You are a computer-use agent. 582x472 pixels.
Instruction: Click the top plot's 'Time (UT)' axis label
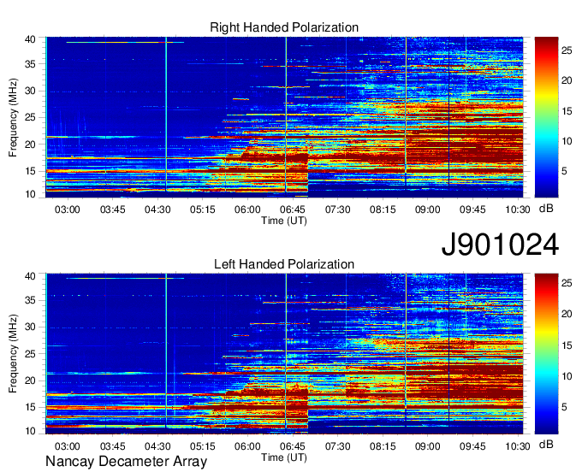coord(284,221)
